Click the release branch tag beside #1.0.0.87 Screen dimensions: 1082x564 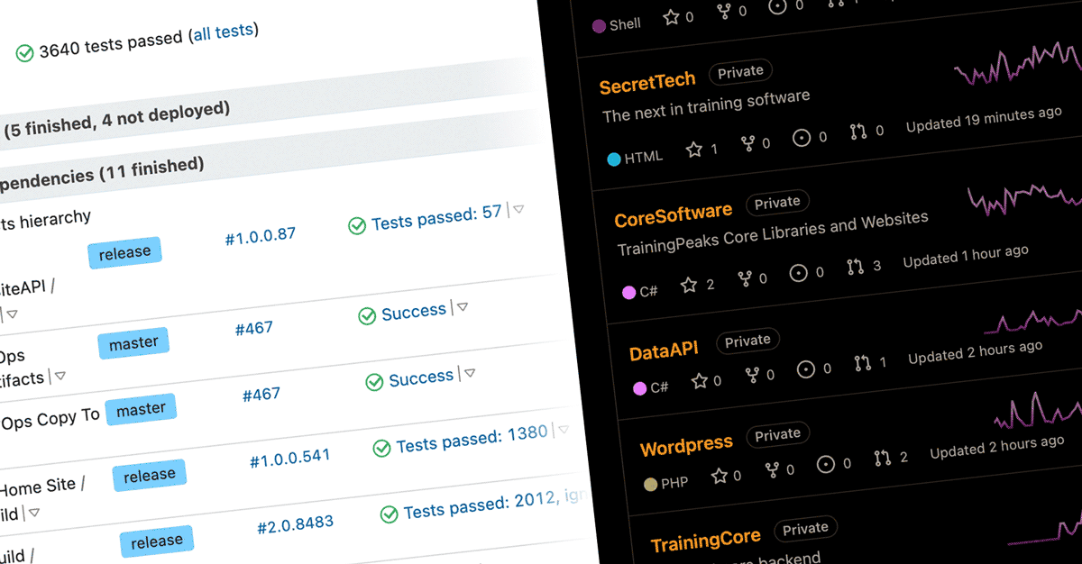click(124, 253)
